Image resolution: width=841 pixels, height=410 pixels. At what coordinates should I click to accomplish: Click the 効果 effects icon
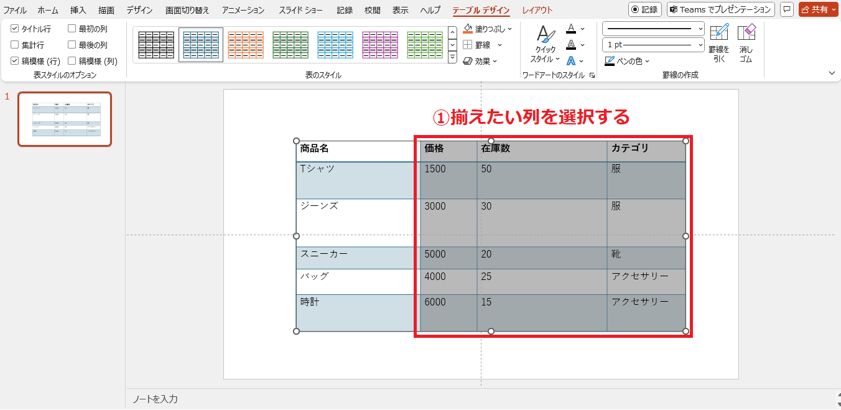[x=468, y=61]
